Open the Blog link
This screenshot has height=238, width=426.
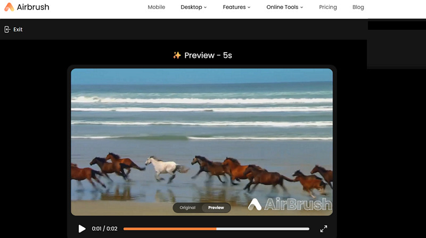358,7
